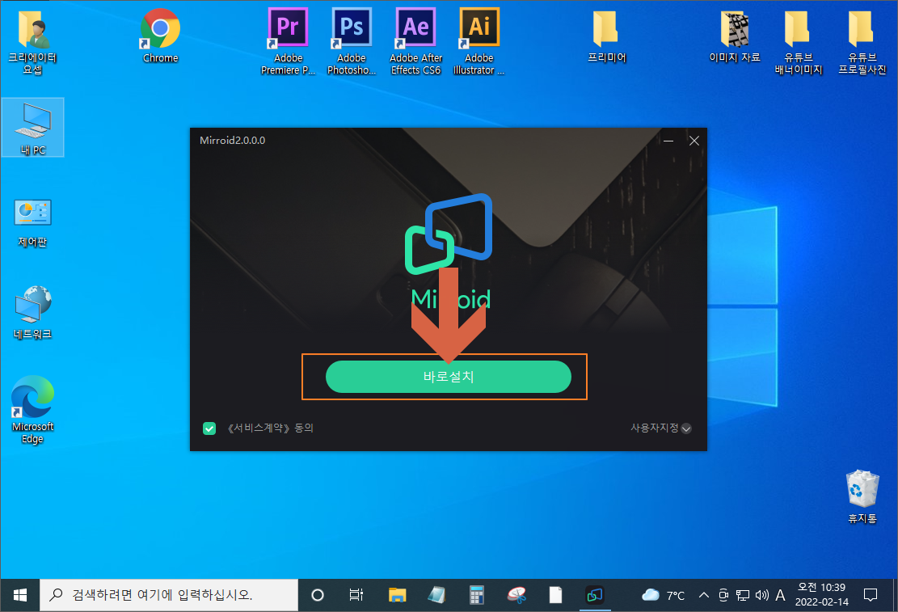This screenshot has width=898, height=612.
Task: Uncheck the 서비스계약 동의 checkbox
Action: [209, 428]
